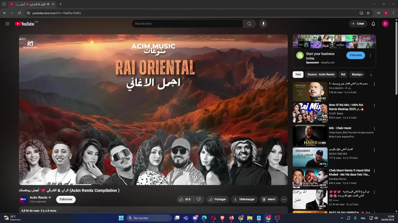Open the Chrome three-dot menu
Screen dimensions: 398x223
coord(393,13)
